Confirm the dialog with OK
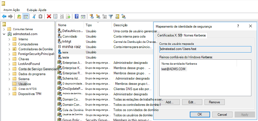258x121 pixels. (x=200, y=115)
